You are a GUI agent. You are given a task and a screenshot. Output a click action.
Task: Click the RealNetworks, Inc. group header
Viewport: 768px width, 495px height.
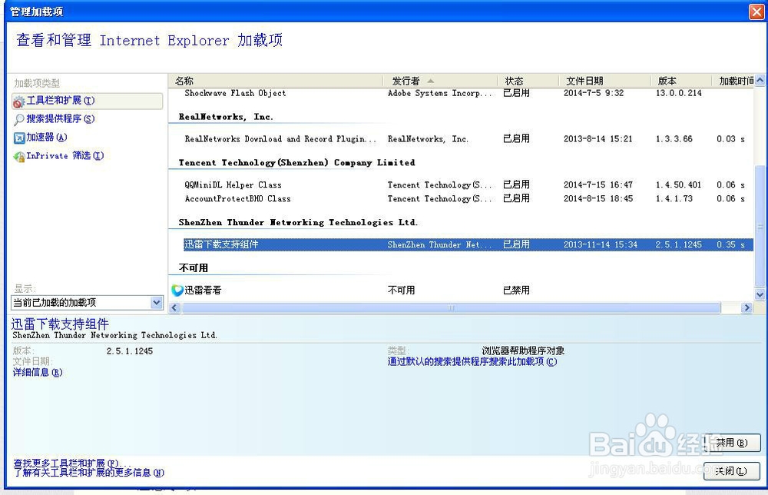click(226, 117)
